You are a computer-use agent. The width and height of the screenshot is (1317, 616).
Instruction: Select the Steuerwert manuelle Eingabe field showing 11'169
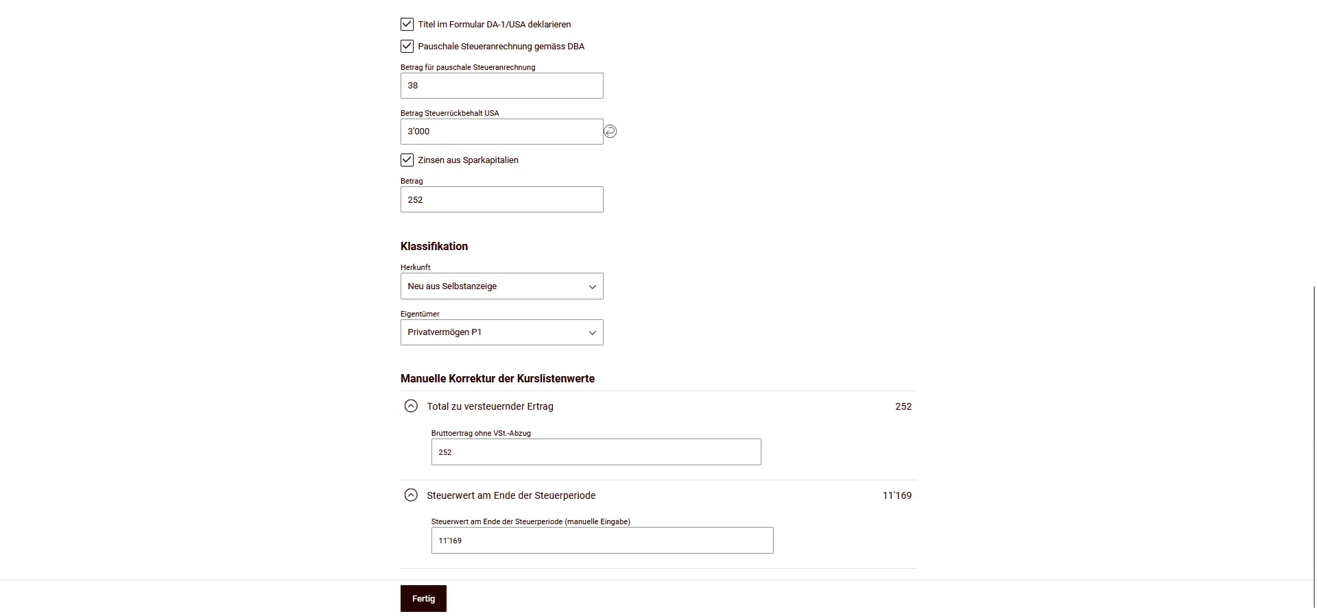(602, 540)
